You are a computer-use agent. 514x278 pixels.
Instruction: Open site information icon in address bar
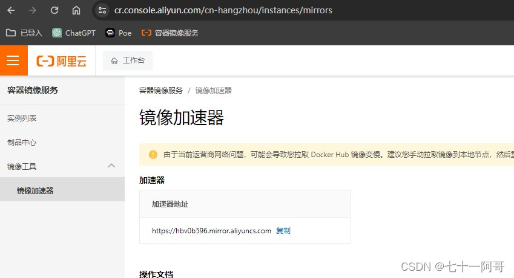(102, 10)
